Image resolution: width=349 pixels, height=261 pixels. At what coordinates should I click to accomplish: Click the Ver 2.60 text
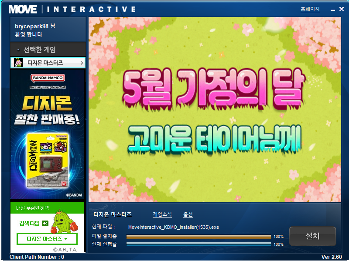tap(332, 257)
